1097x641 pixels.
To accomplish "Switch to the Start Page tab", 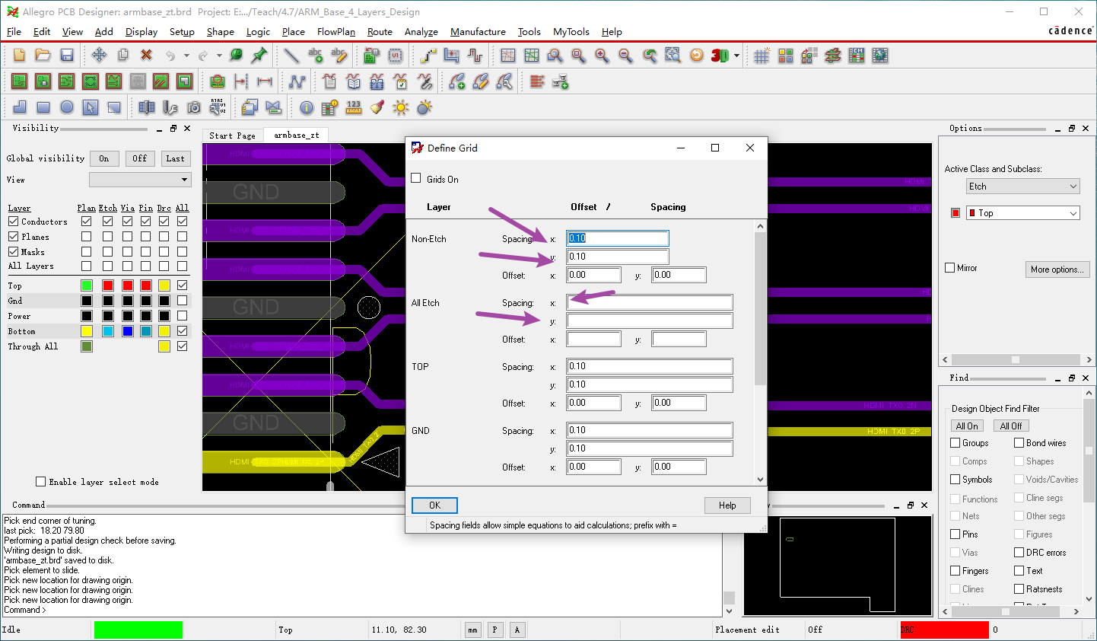I will tap(233, 136).
